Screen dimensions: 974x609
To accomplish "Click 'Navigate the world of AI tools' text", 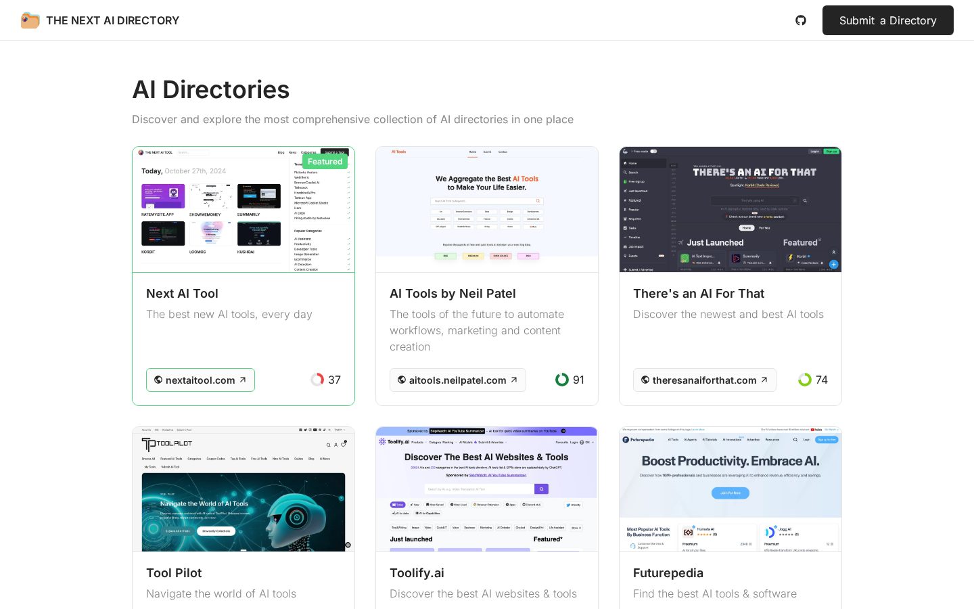I will tap(221, 593).
